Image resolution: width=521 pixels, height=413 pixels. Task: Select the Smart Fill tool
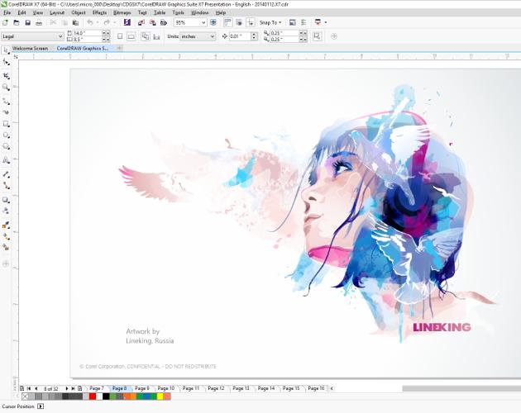click(6, 247)
